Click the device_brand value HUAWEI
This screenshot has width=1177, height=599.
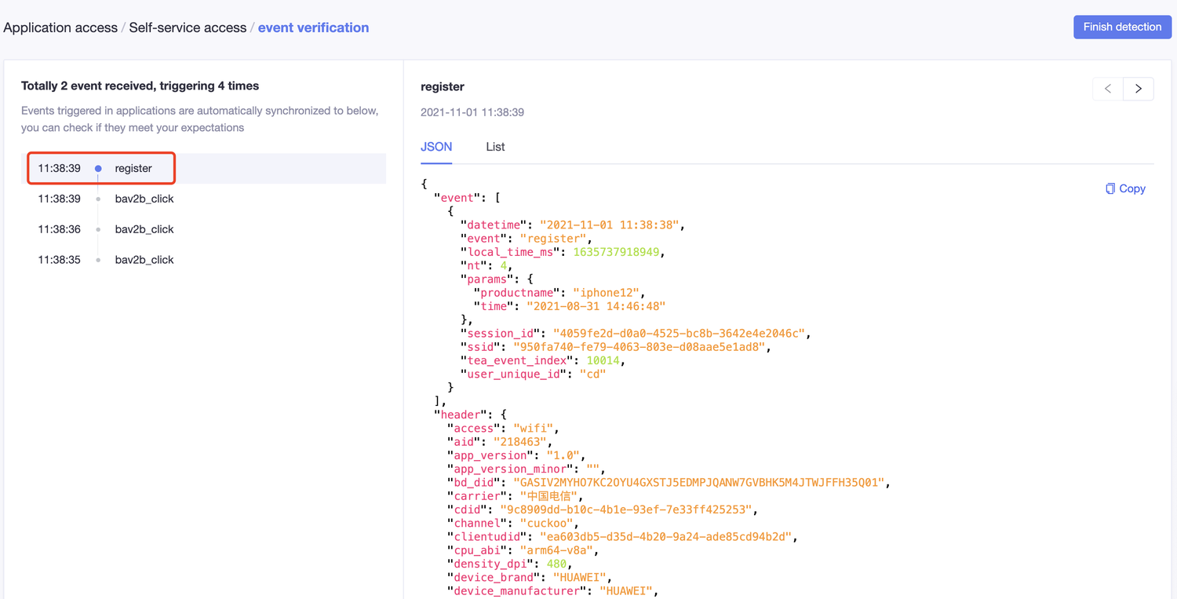pos(579,578)
